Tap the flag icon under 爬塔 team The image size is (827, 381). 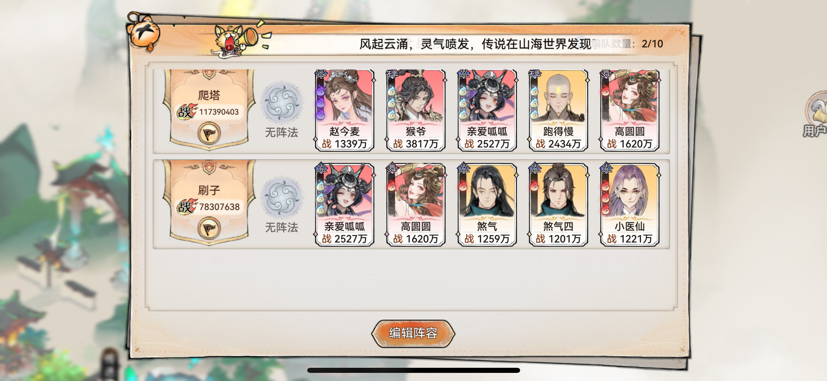pyautogui.click(x=209, y=133)
